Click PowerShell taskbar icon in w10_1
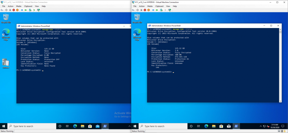Image resolution: width=288 pixels, height=133 pixels. tap(105, 126)
